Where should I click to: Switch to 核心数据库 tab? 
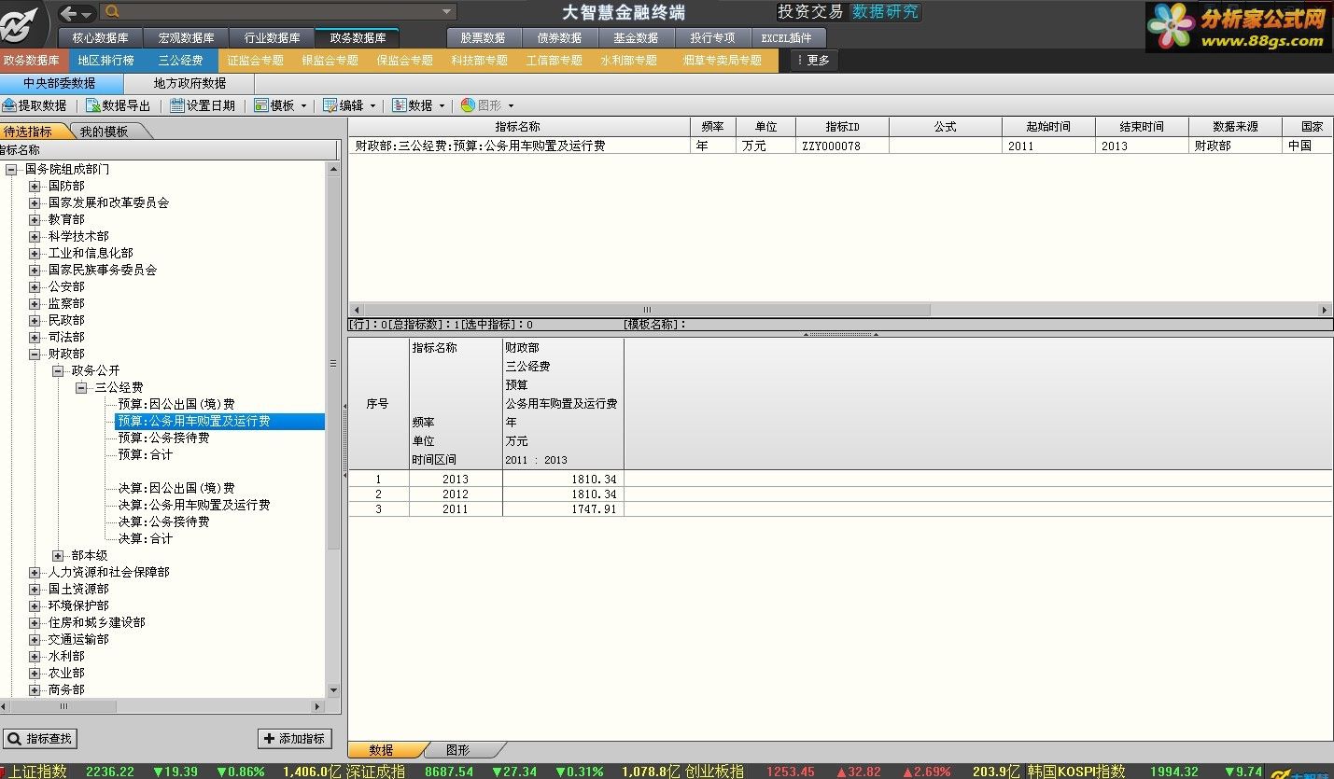pyautogui.click(x=101, y=37)
